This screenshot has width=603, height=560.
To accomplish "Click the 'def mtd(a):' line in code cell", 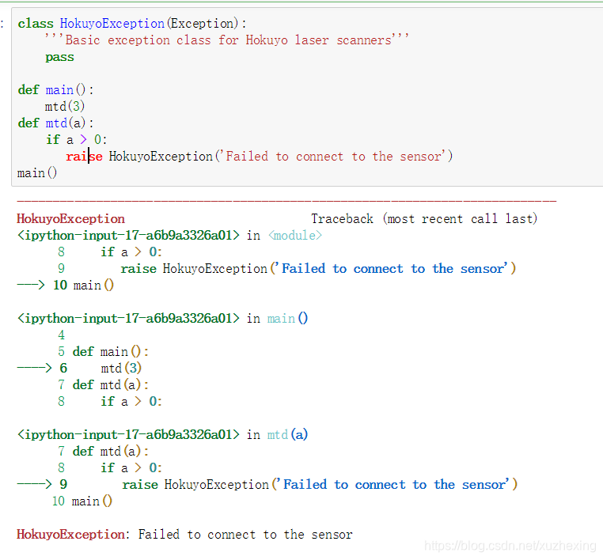I will [55, 123].
